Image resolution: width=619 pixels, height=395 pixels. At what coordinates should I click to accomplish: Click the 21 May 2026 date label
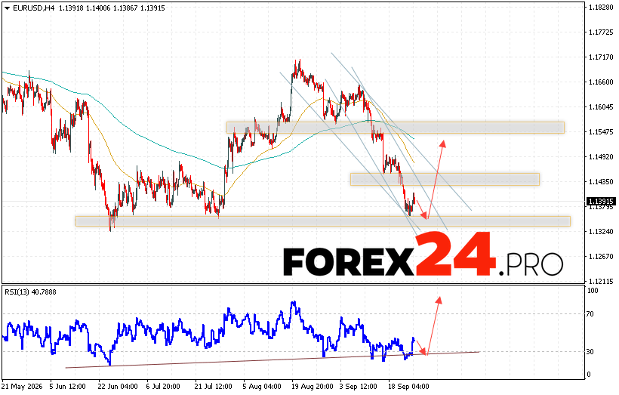click(21, 386)
